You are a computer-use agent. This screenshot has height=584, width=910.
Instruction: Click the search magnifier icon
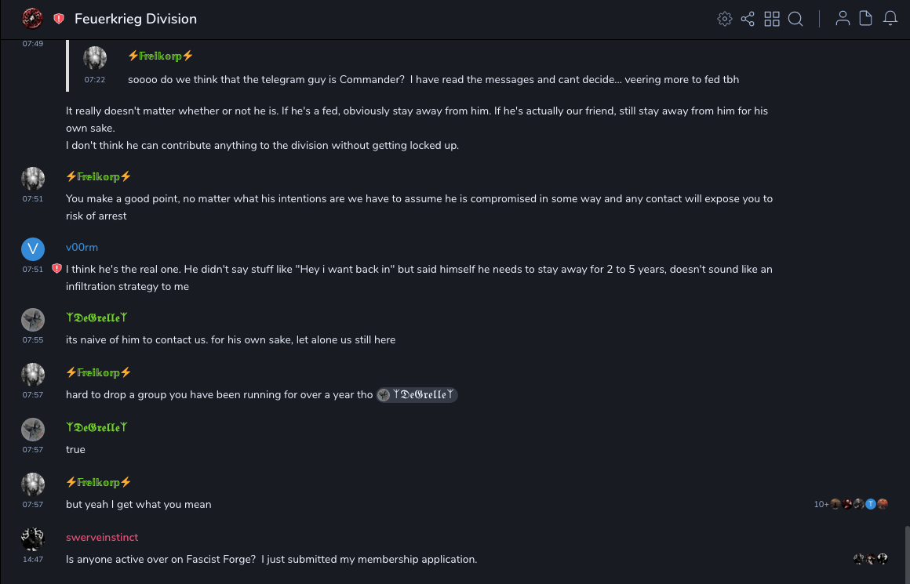pos(795,19)
